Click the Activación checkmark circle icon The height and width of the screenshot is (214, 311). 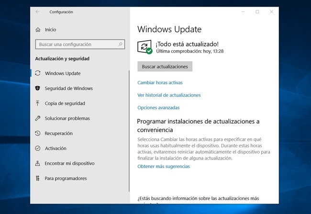(x=38, y=148)
